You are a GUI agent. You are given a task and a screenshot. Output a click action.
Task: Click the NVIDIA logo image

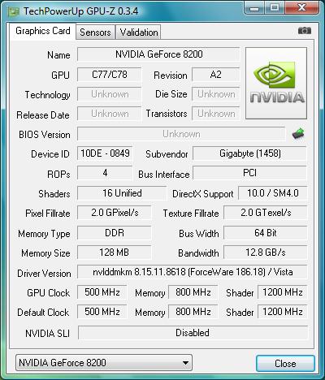pos(276,83)
